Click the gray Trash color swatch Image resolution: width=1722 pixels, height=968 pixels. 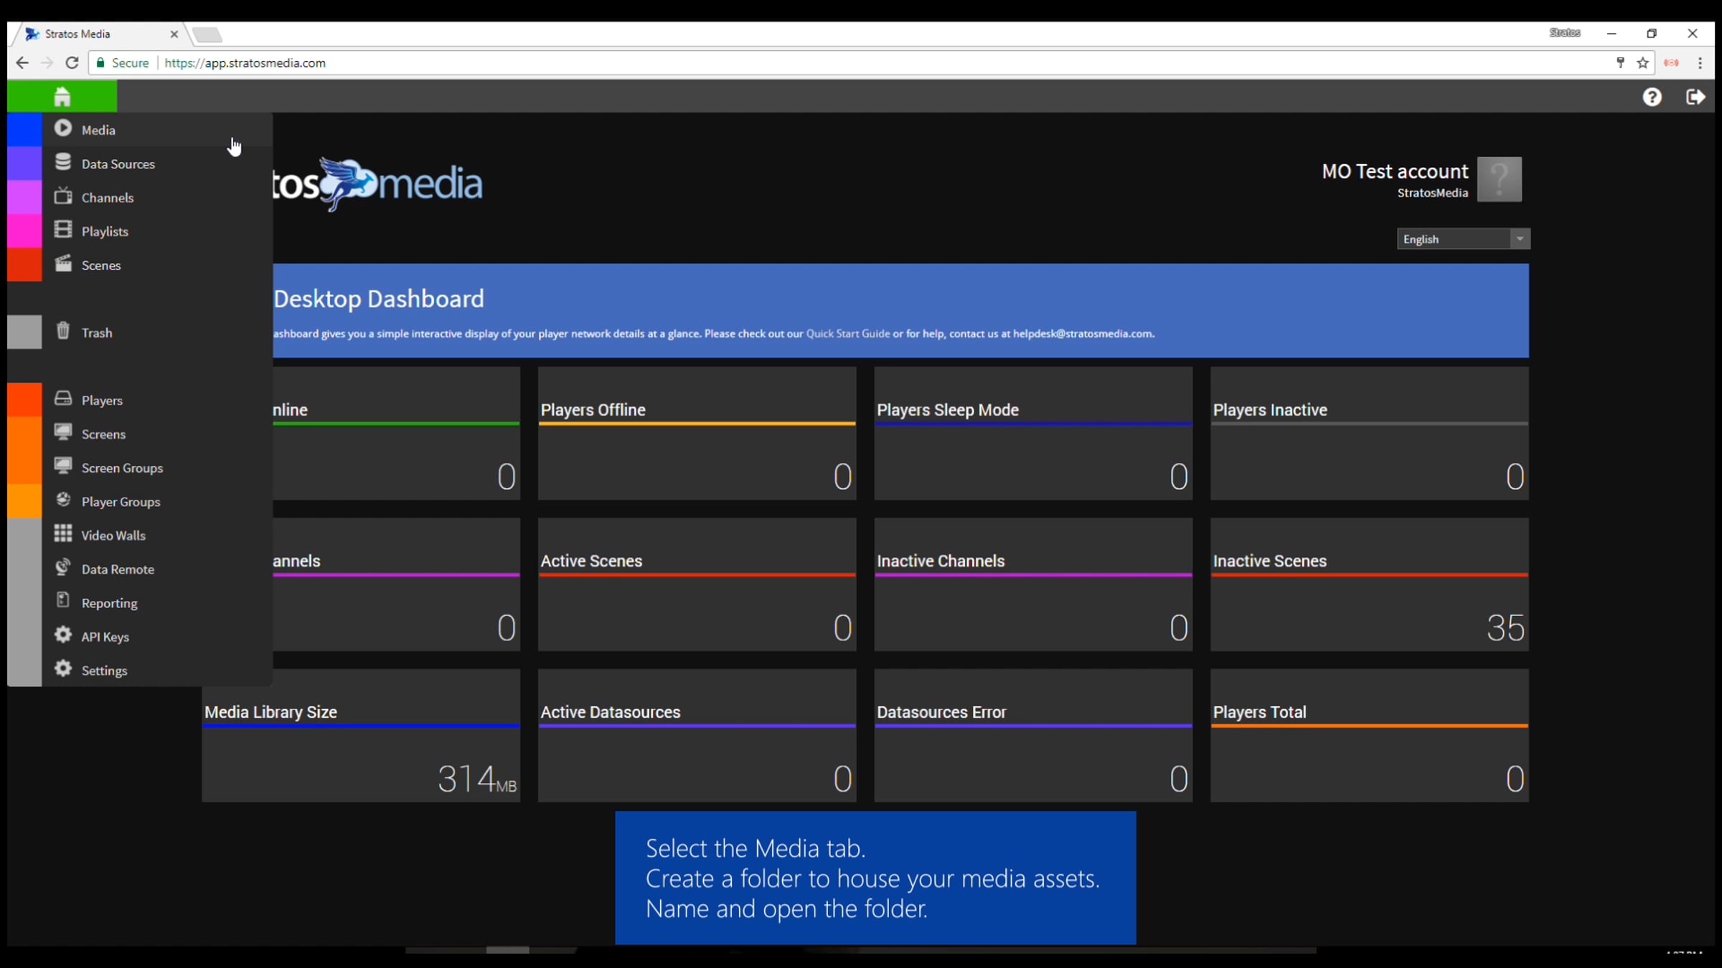pos(24,332)
